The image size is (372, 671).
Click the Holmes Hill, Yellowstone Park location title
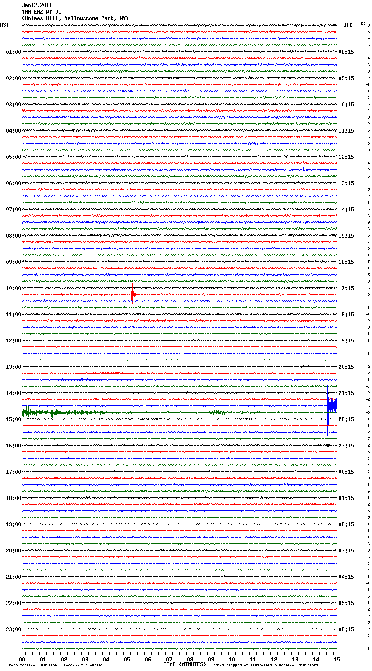75,18
